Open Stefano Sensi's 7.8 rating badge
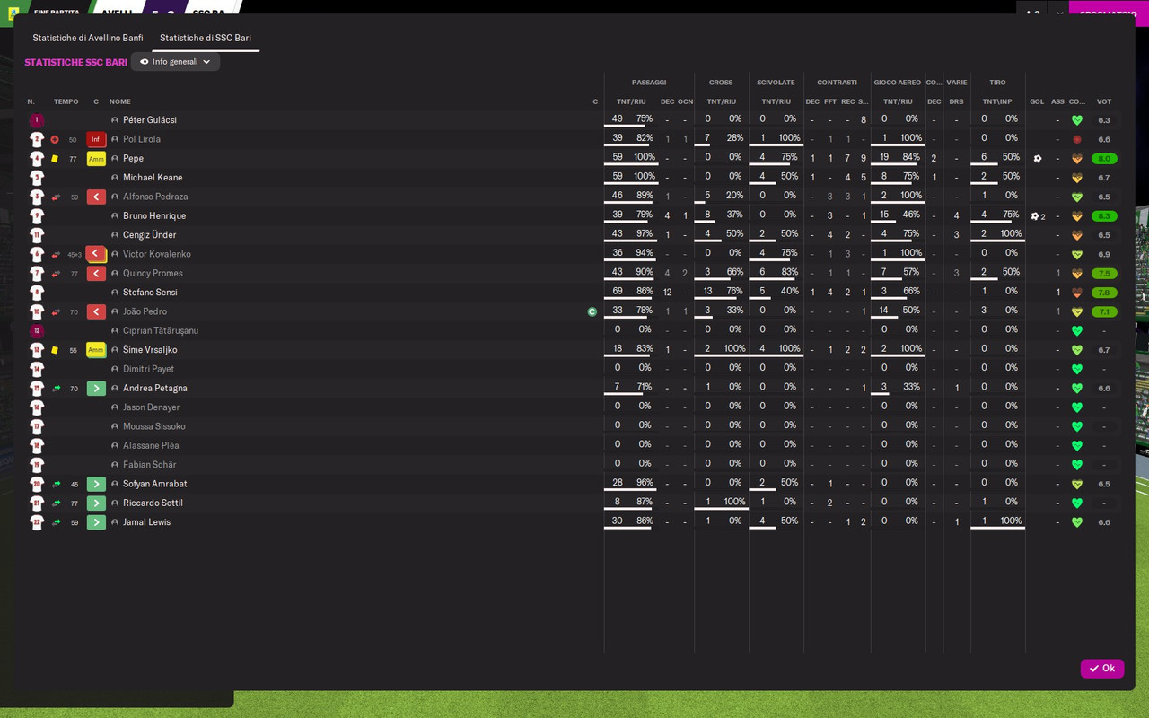Image resolution: width=1149 pixels, height=718 pixels. coord(1104,293)
